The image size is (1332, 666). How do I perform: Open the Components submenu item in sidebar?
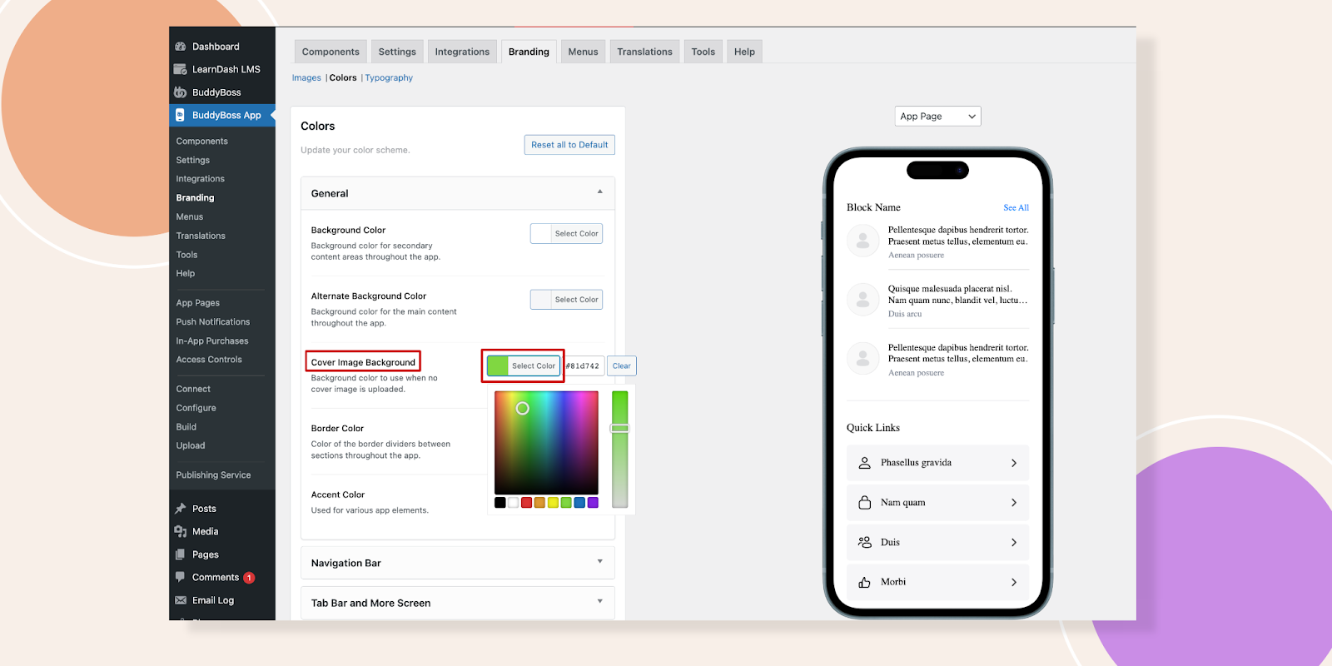coord(202,142)
